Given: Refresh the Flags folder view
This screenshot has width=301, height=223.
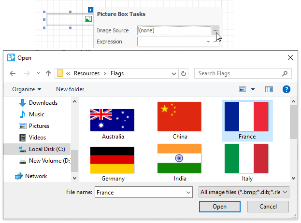Looking at the screenshot, I should click(x=184, y=73).
